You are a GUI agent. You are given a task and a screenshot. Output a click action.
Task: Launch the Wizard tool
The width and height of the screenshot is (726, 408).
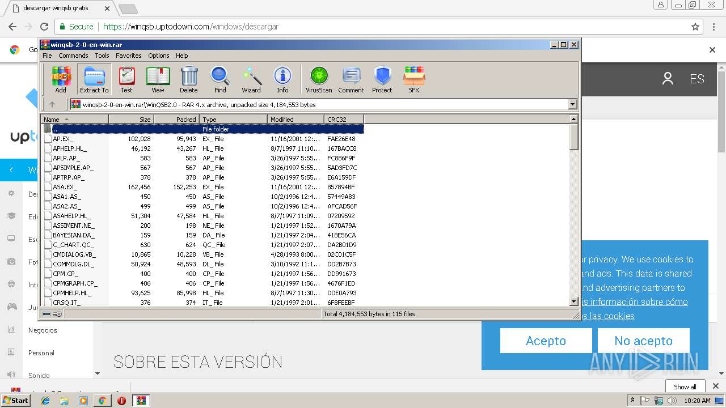point(251,79)
